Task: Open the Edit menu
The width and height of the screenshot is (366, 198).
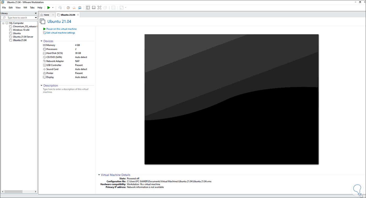Action: [x=11, y=8]
